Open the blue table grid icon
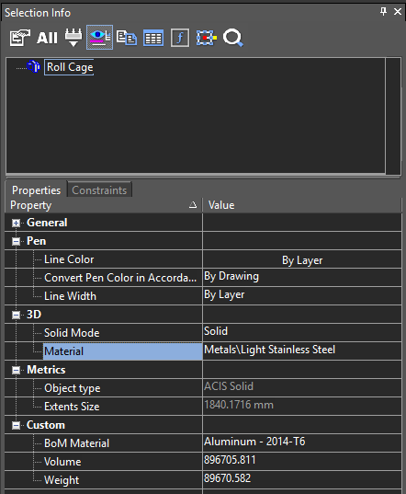Image resolution: width=406 pixels, height=494 pixels. click(153, 38)
